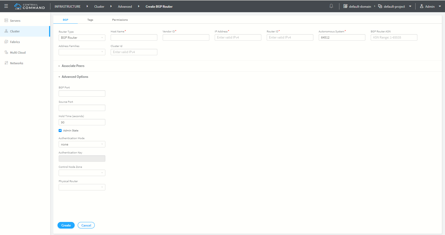Open the project selector dropdown arrow
This screenshot has height=235, width=445.
click(x=410, y=6)
